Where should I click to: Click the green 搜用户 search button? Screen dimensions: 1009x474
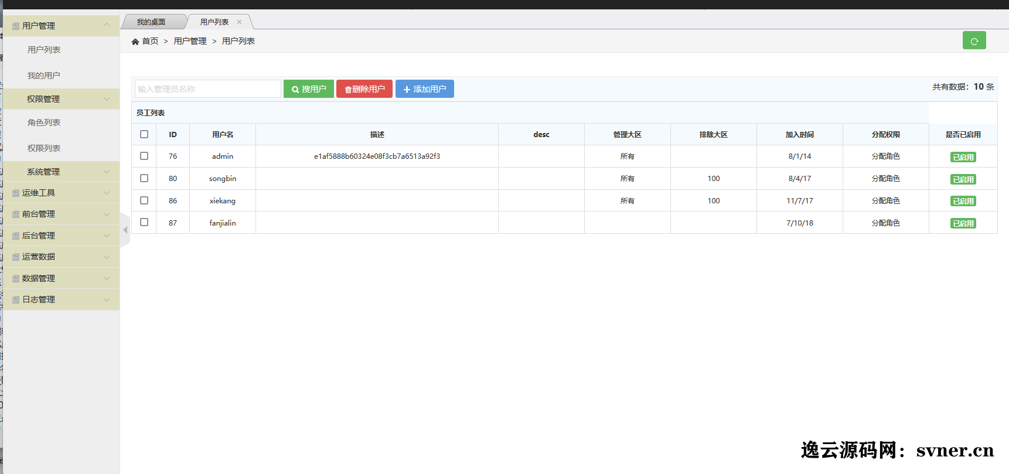tap(309, 89)
